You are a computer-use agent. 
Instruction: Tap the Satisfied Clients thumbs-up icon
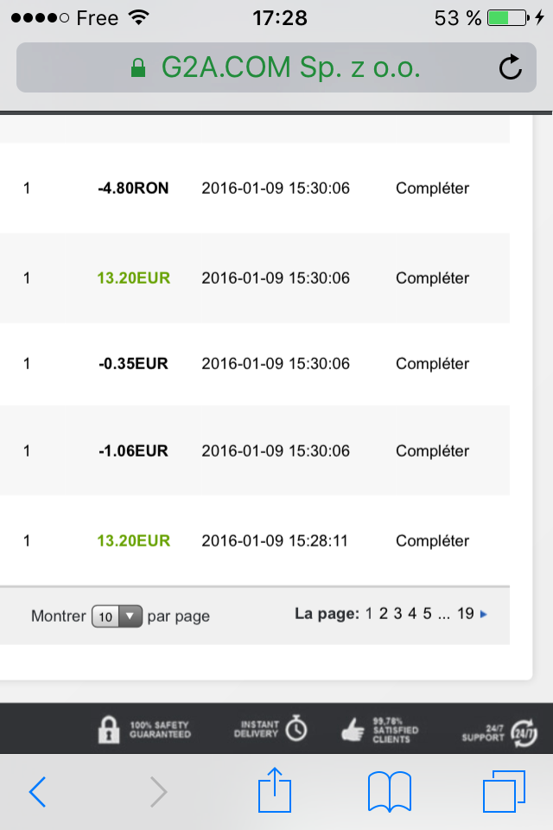coord(353,731)
